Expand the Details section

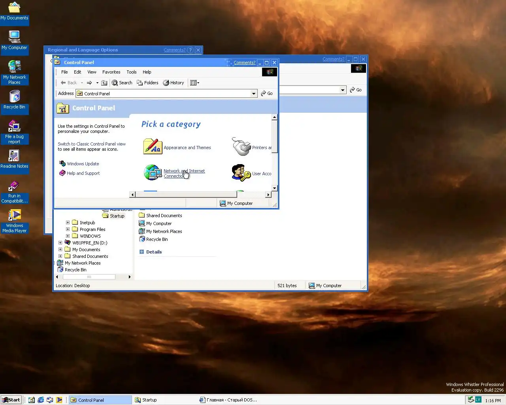pyautogui.click(x=142, y=252)
